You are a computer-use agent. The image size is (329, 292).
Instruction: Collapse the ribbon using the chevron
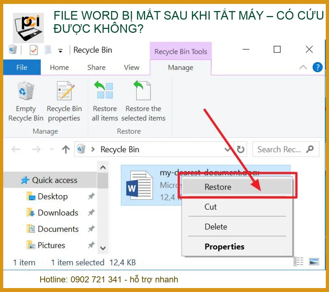click(x=303, y=67)
